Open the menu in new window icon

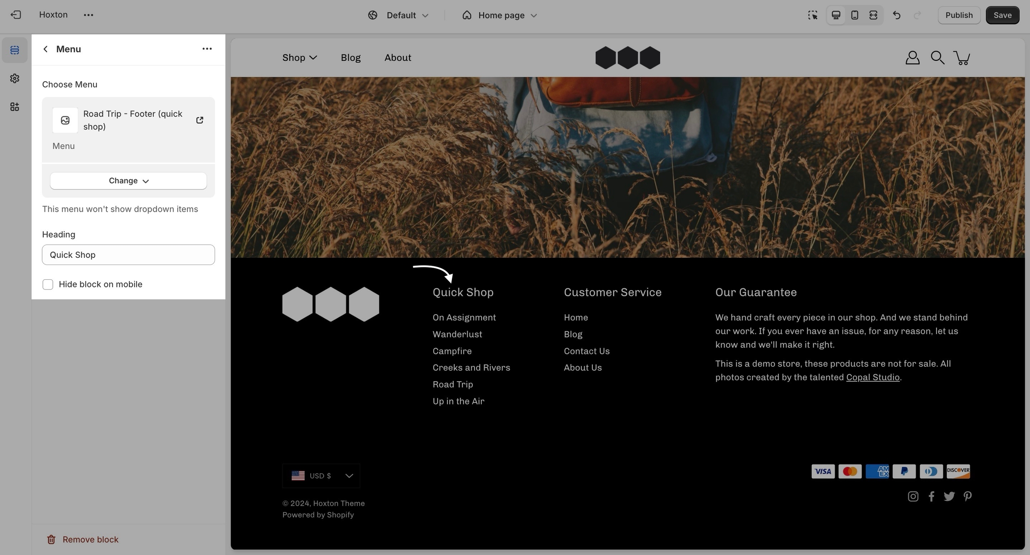199,120
